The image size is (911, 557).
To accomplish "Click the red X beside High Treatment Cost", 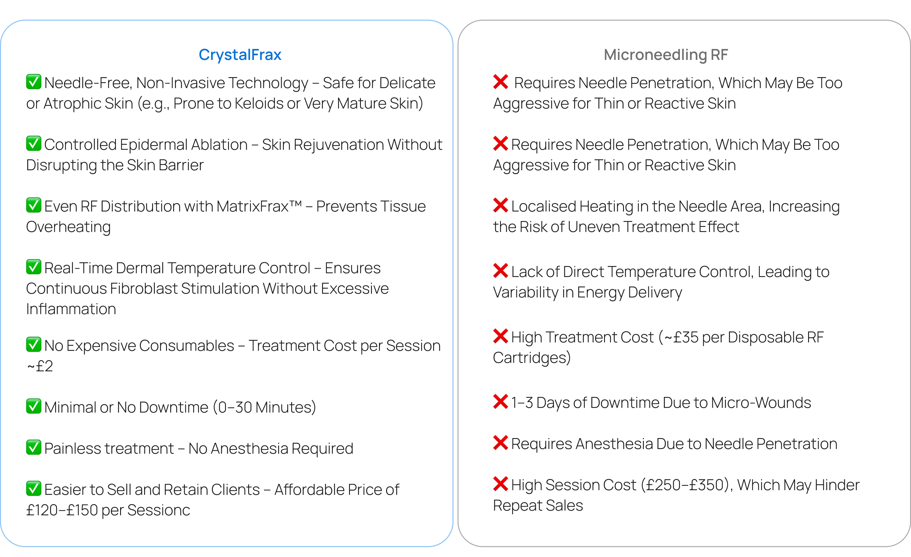I will click(500, 336).
